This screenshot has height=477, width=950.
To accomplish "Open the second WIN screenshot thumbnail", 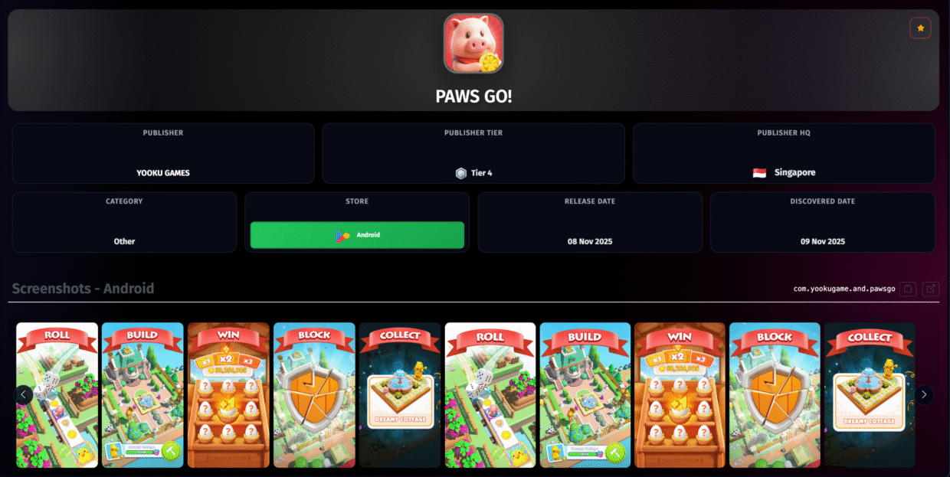I will 680,395.
